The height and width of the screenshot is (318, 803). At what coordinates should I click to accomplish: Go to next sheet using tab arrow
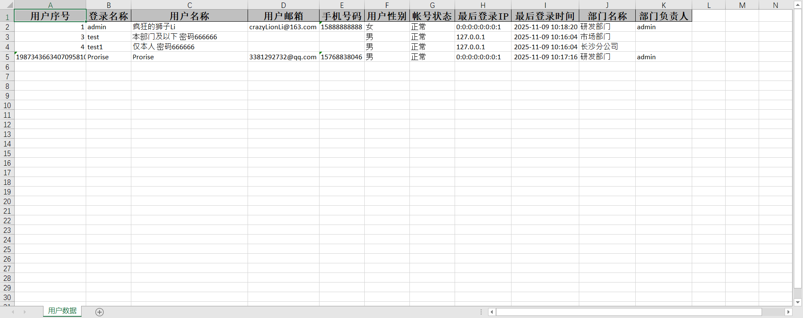pyautogui.click(x=25, y=312)
